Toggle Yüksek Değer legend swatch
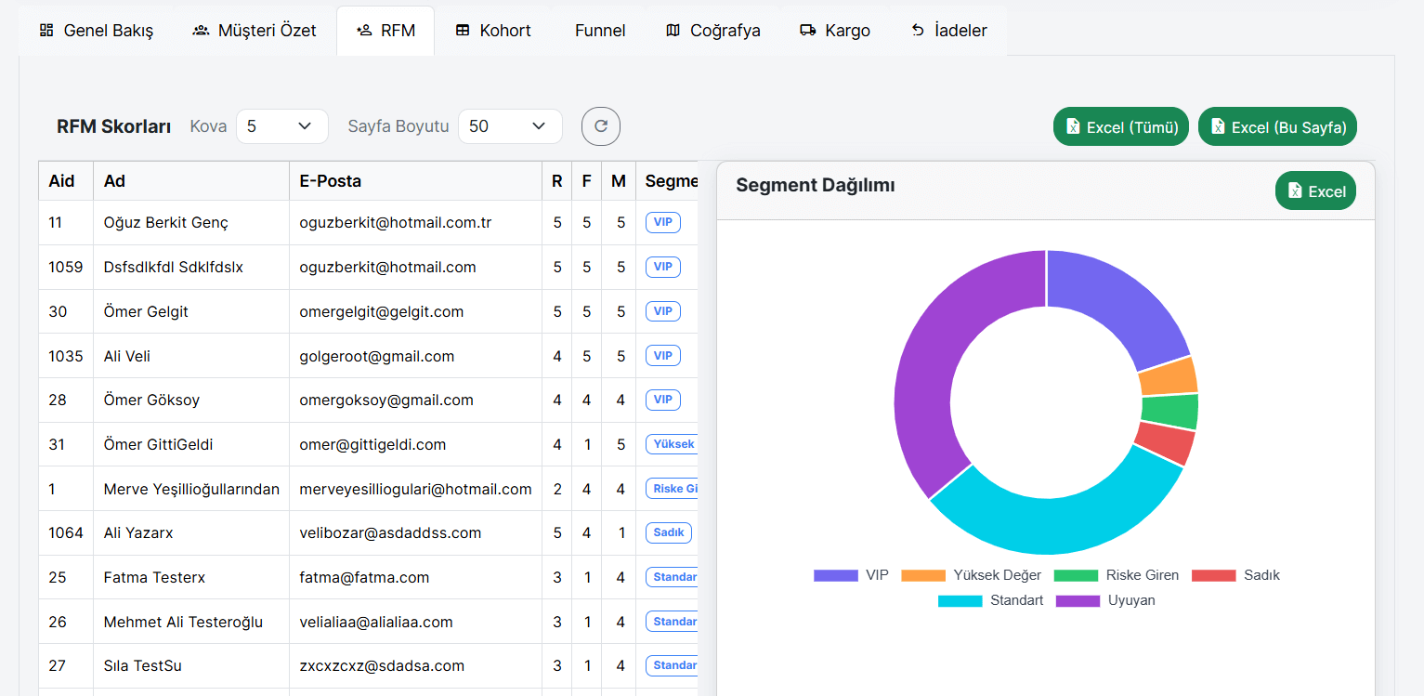This screenshot has width=1424, height=696. 923,575
